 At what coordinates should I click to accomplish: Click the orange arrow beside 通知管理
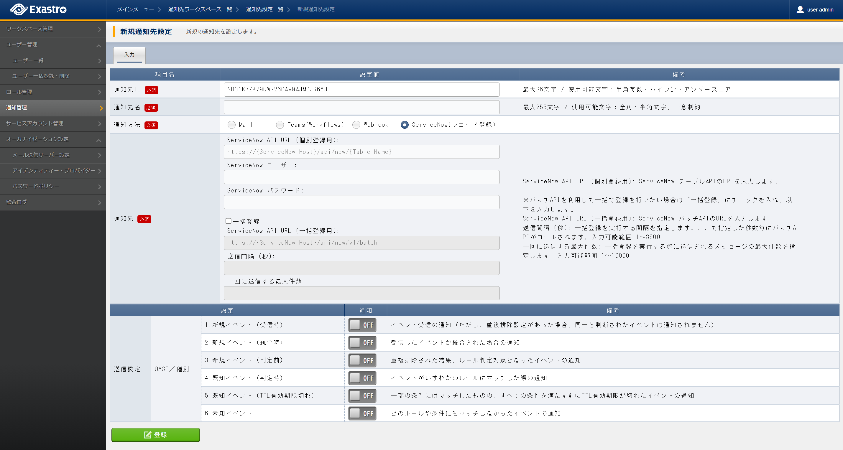(101, 108)
